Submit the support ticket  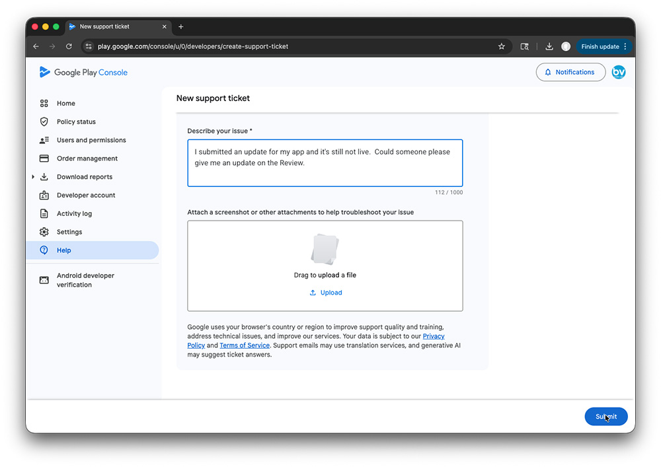605,416
